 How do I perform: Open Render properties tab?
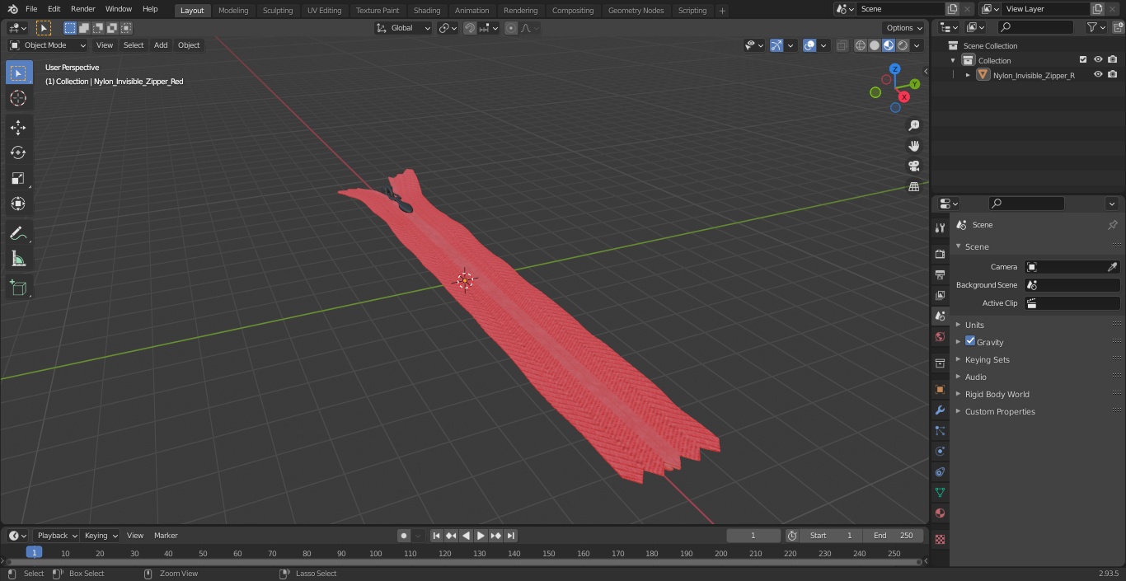[940, 254]
